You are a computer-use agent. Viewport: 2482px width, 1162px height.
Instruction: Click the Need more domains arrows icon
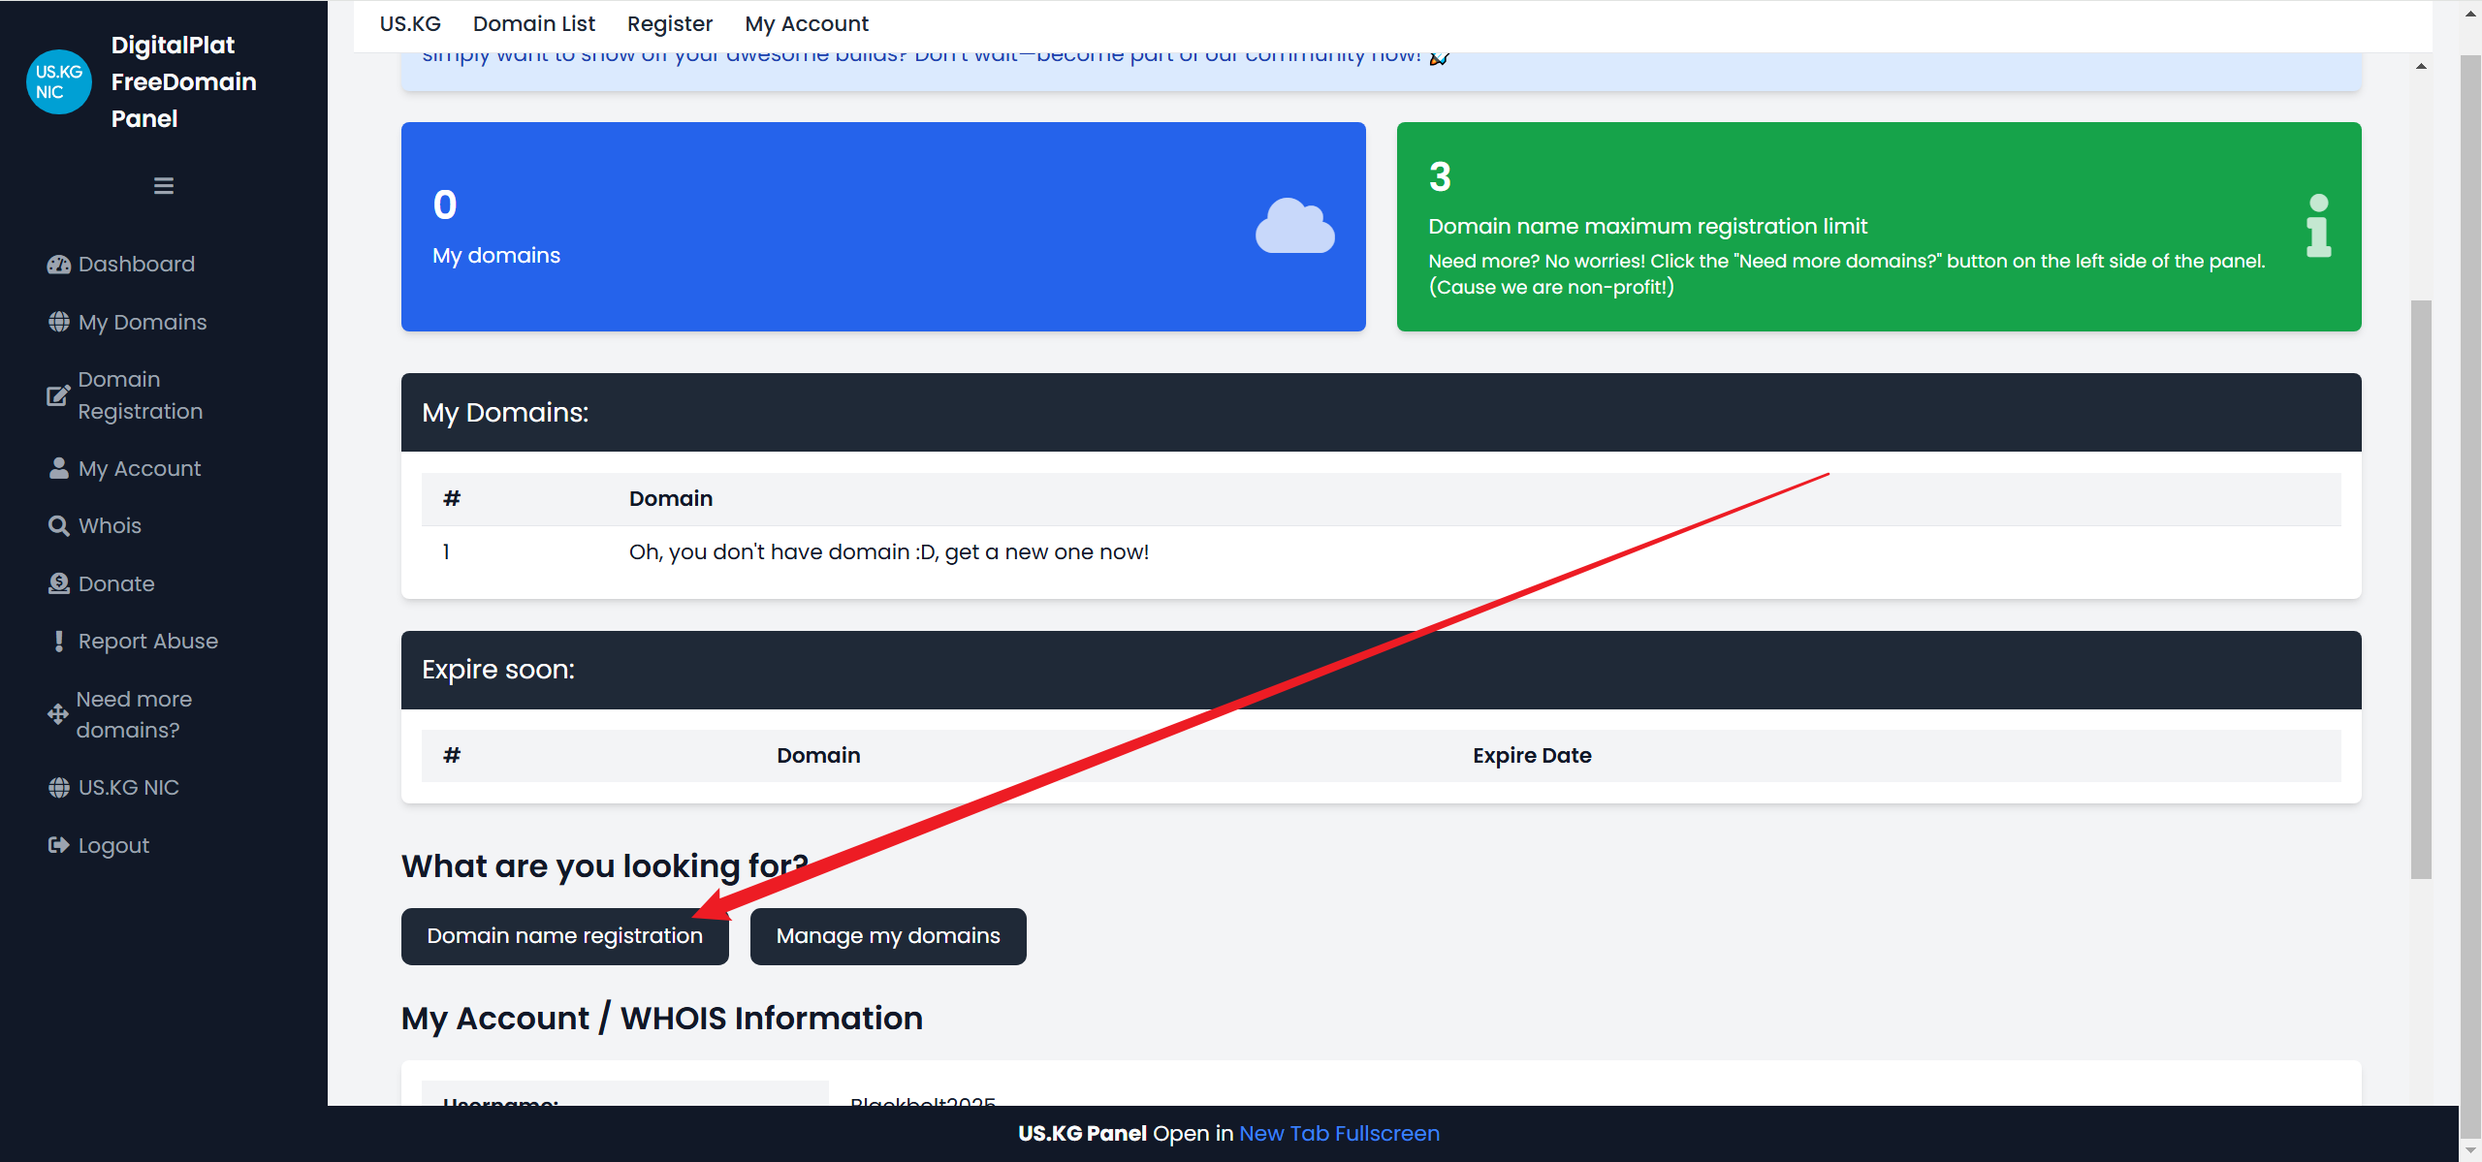pyautogui.click(x=58, y=714)
